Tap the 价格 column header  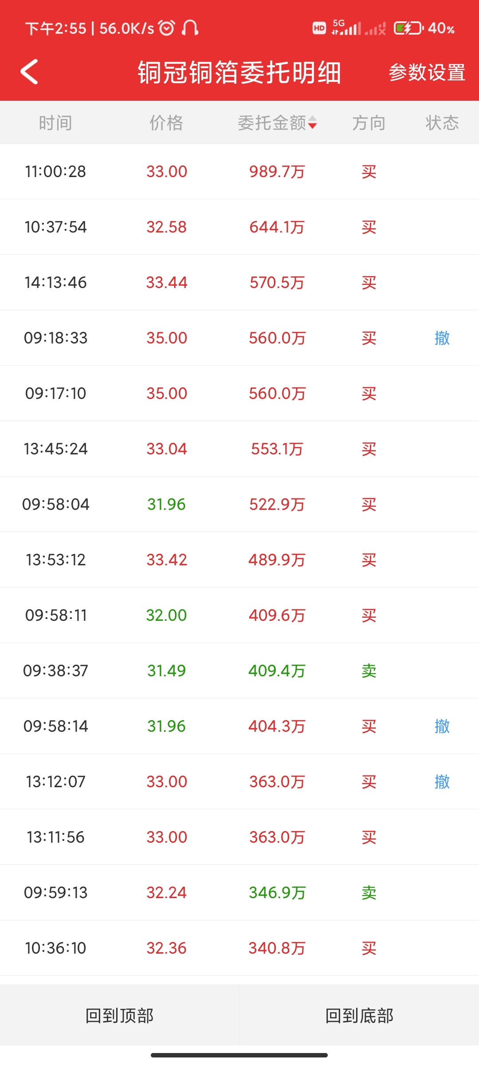166,123
